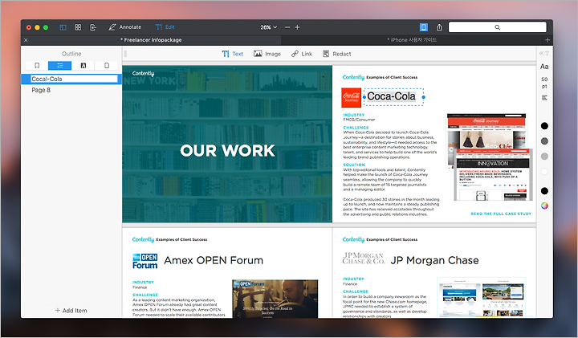Click the JPMorgan Chase & Co. logo
Screen dimensions: 578x338
(364, 258)
